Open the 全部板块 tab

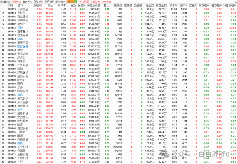[5, 2]
